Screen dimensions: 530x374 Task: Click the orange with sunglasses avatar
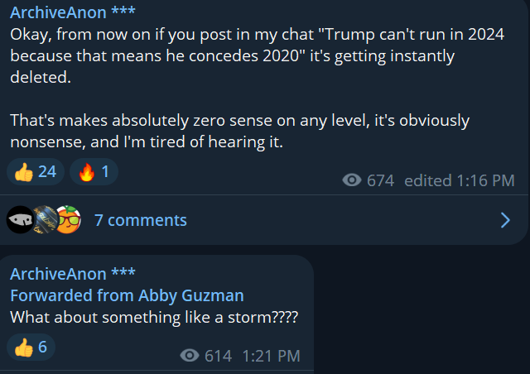pos(69,220)
